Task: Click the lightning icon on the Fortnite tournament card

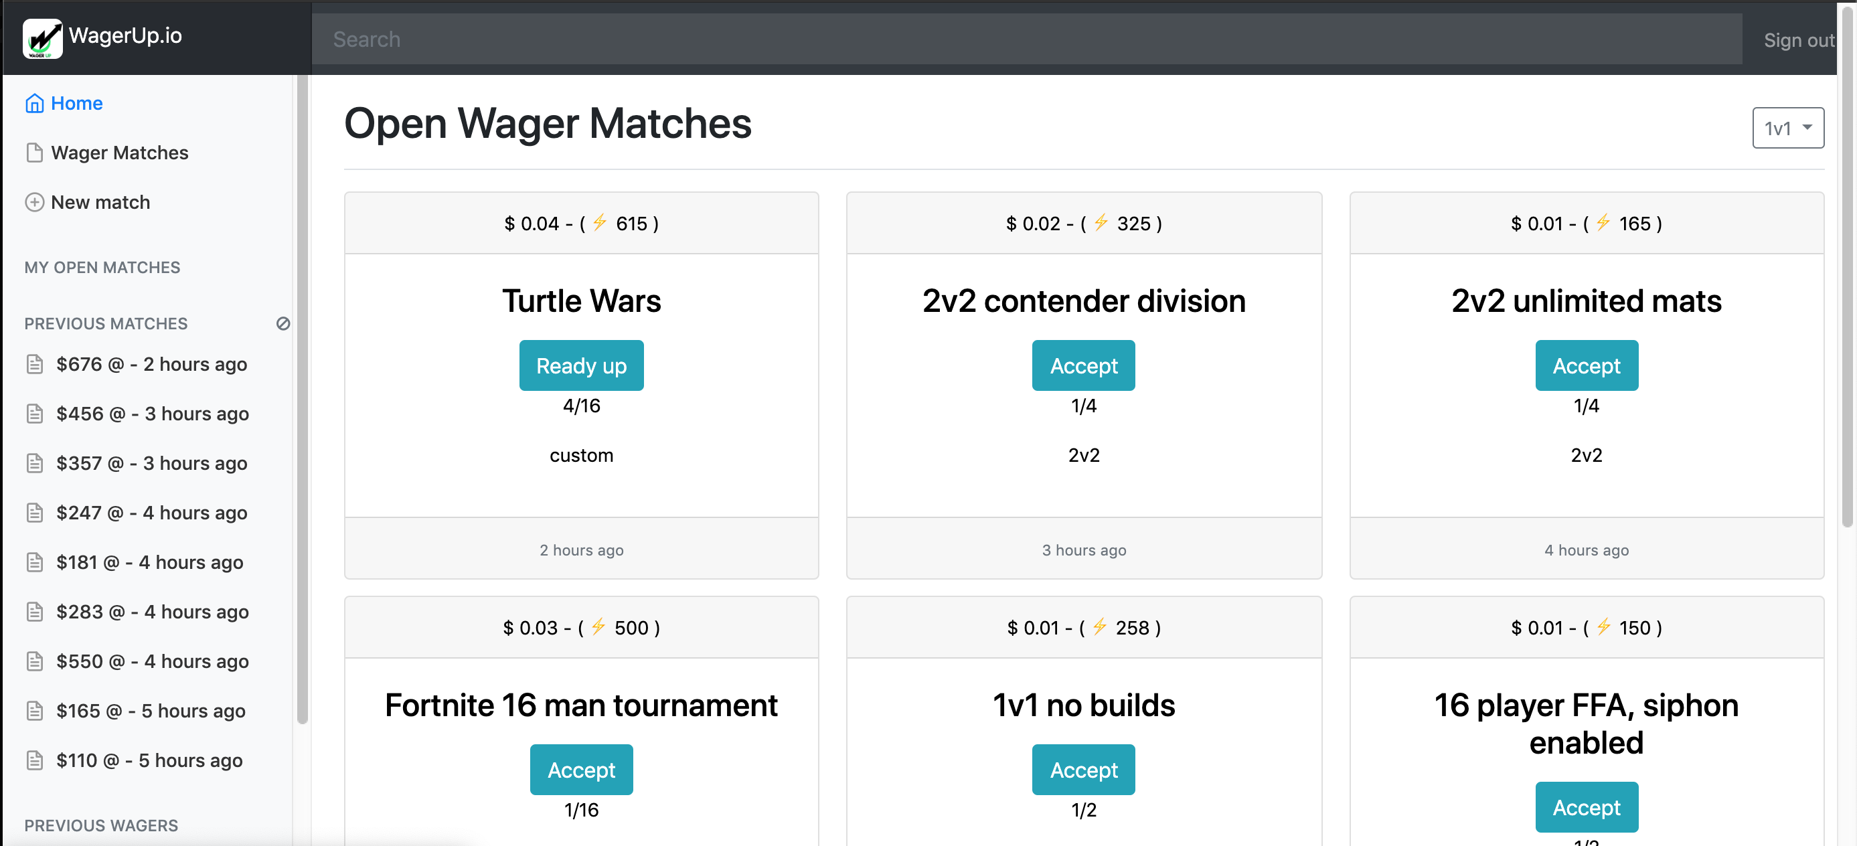Action: tap(597, 627)
